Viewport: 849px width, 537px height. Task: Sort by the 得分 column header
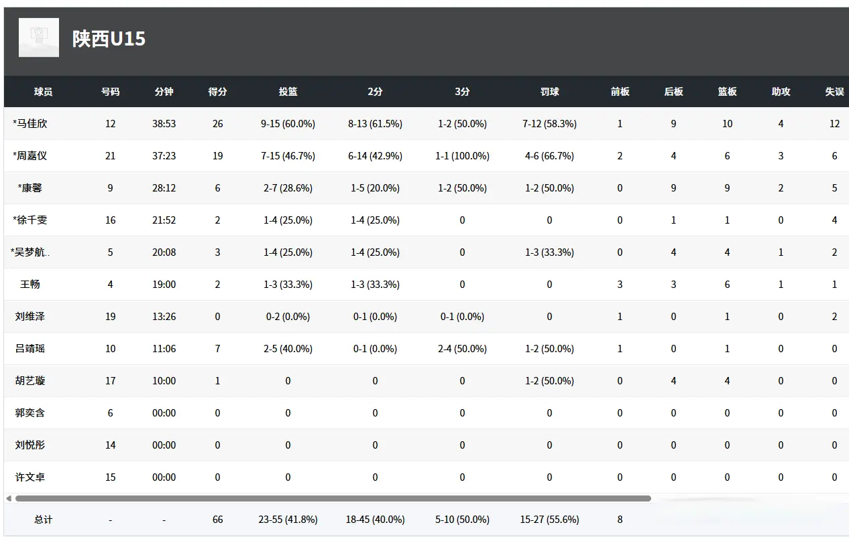[217, 92]
